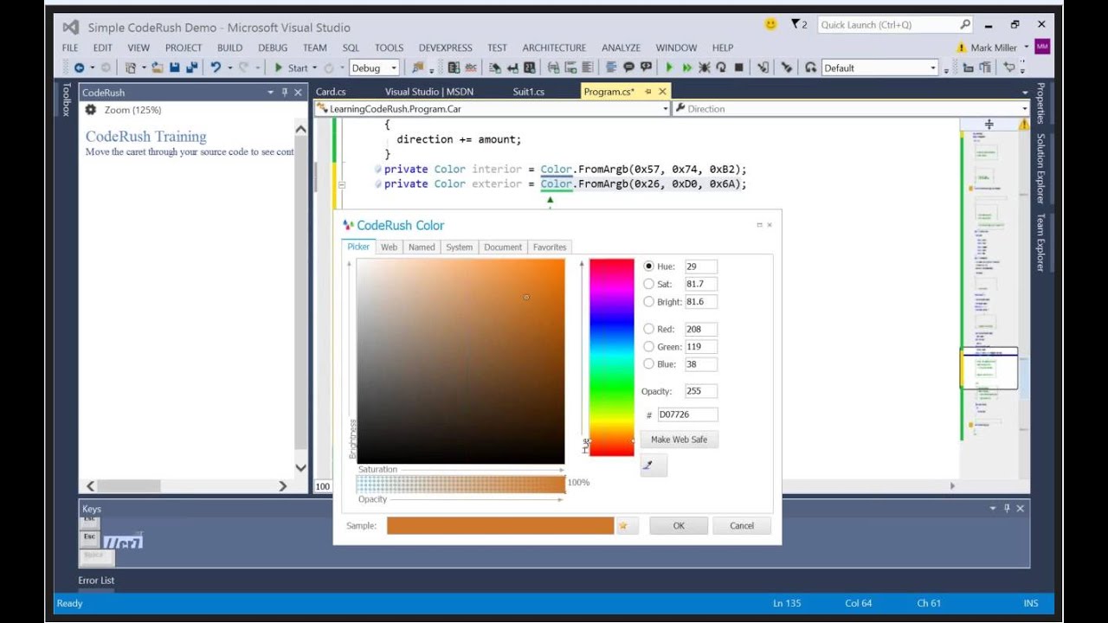The height and width of the screenshot is (623, 1108).
Task: Open the Mark Miller account dropdown
Action: 1027,48
